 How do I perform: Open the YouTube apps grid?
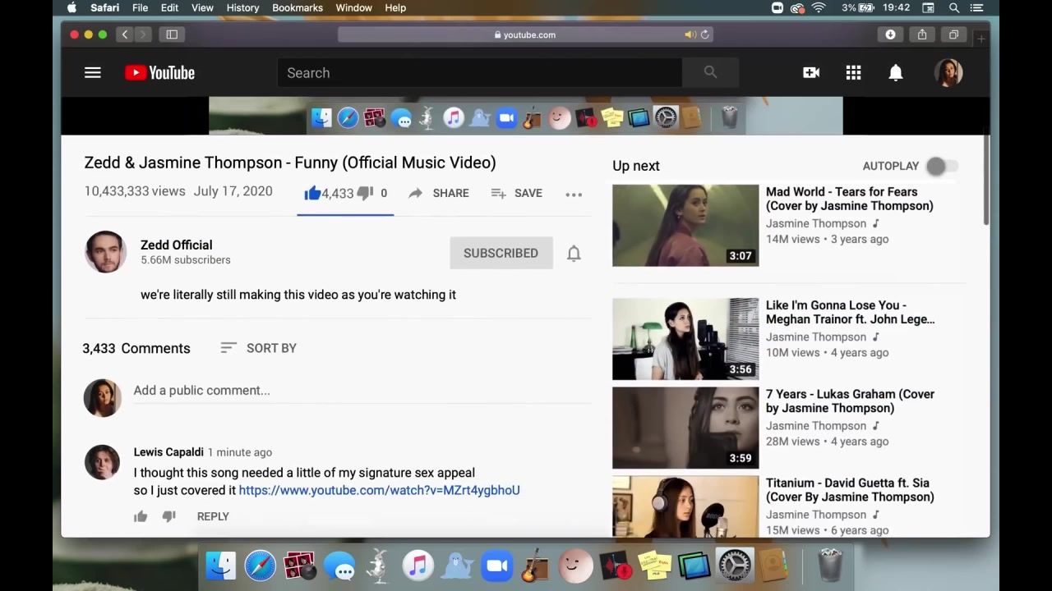pos(853,73)
